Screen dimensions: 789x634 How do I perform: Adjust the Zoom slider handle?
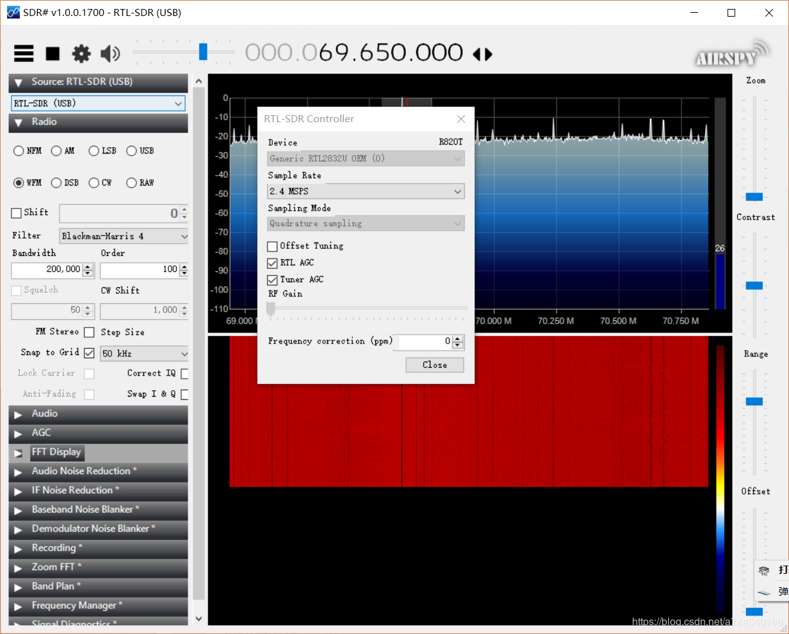point(754,197)
